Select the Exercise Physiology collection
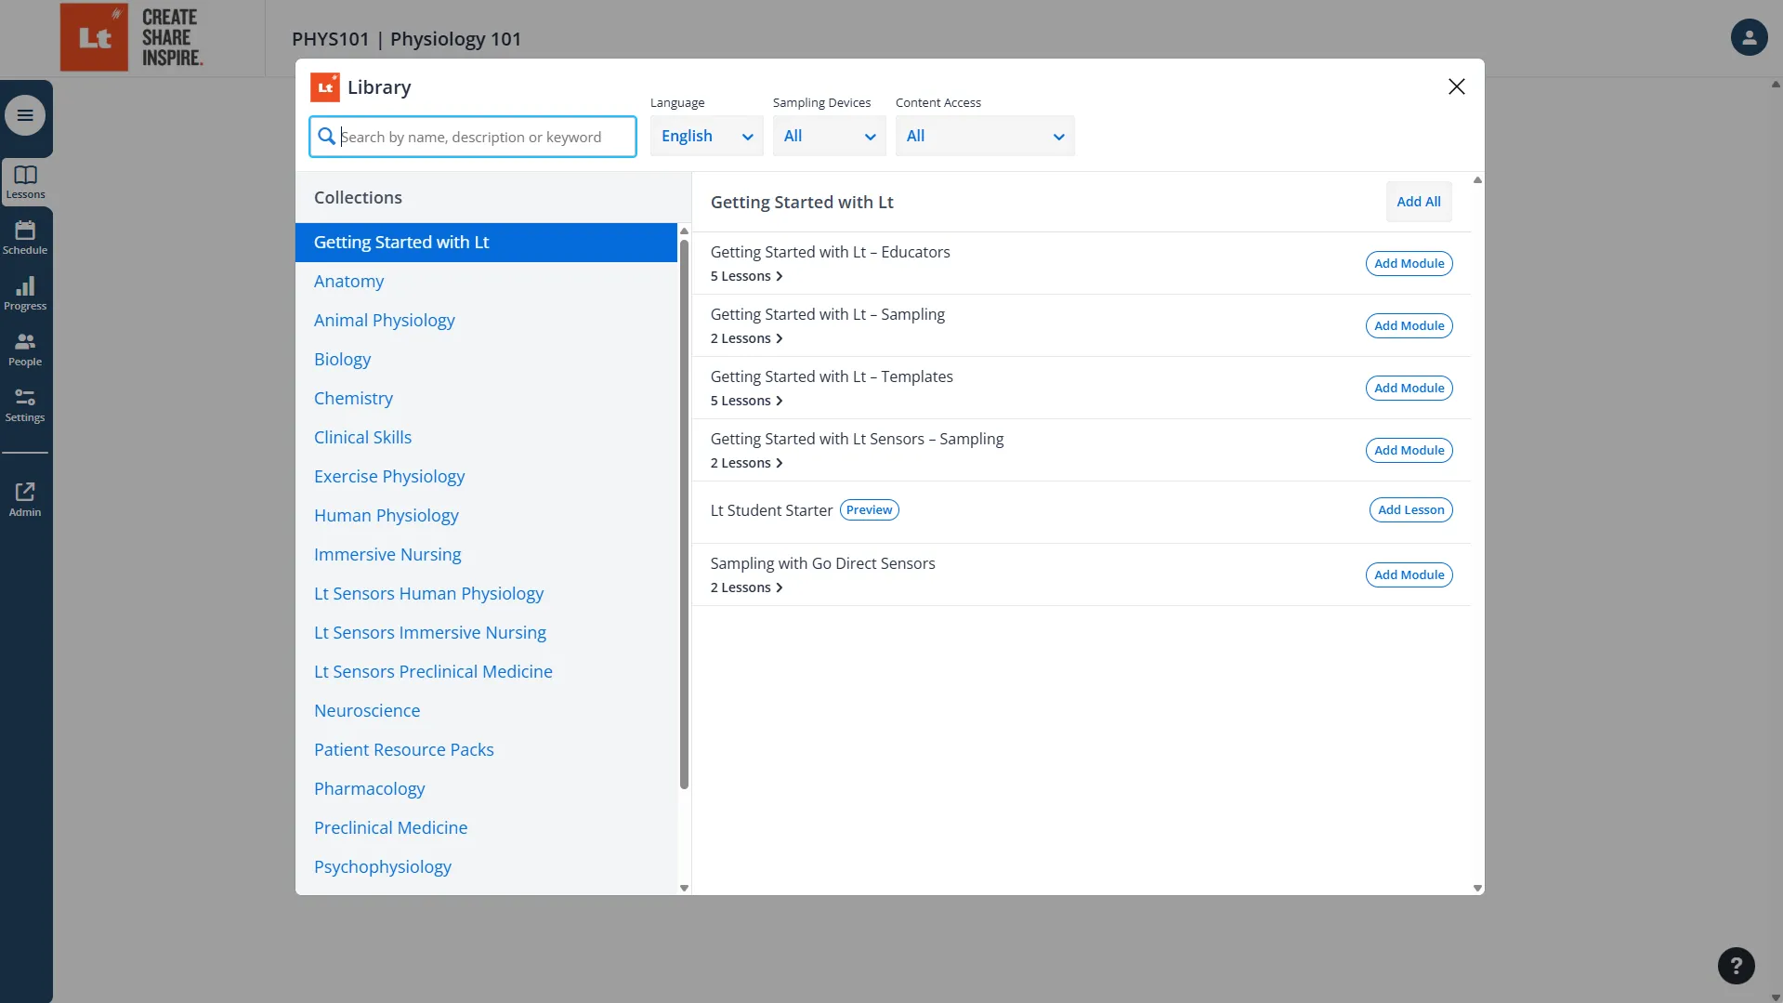 [486, 477]
